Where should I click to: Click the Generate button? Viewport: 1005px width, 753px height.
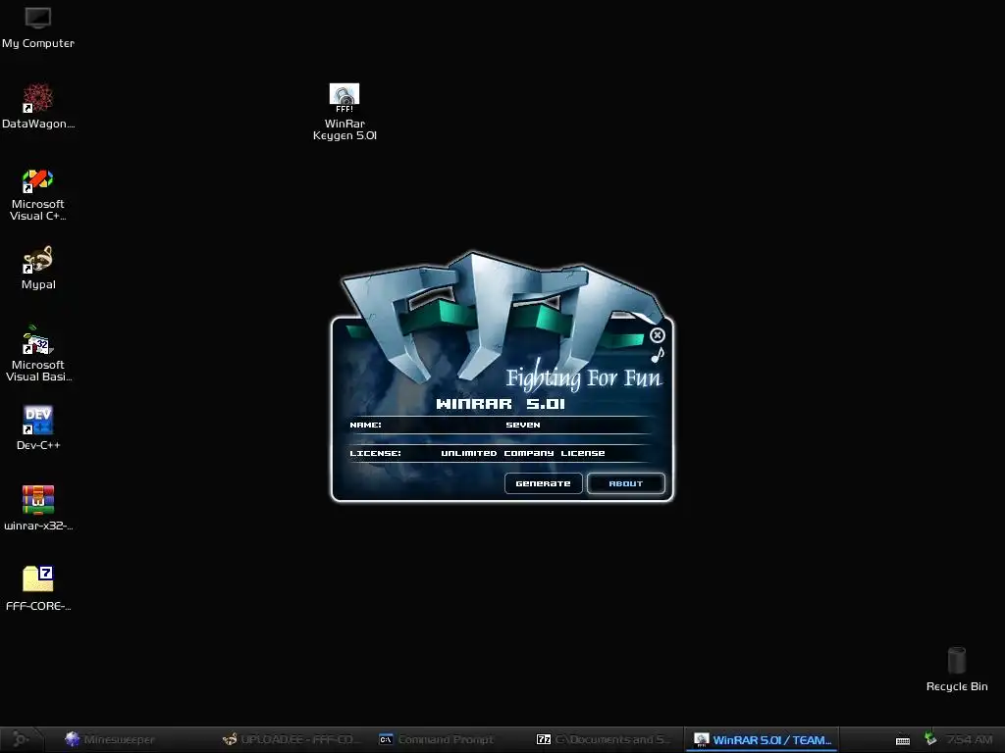[543, 483]
